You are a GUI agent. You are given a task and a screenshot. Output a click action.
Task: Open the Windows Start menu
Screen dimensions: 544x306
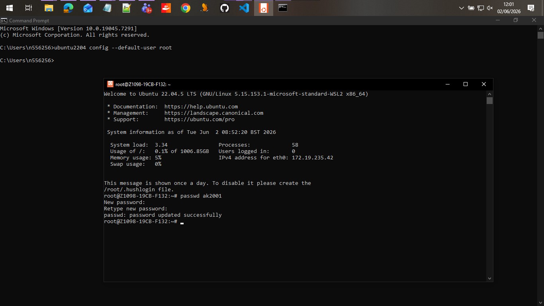tap(10, 8)
